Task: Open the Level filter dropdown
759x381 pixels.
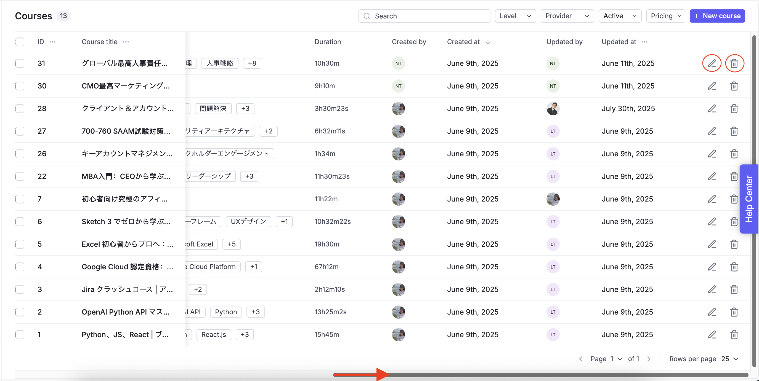Action: coord(515,16)
